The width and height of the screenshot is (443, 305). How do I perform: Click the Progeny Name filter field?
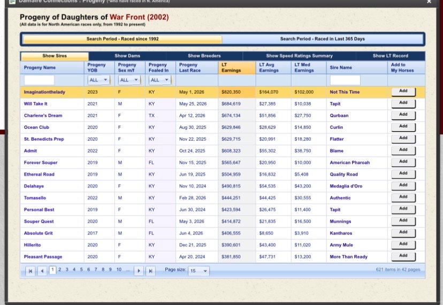click(39, 80)
